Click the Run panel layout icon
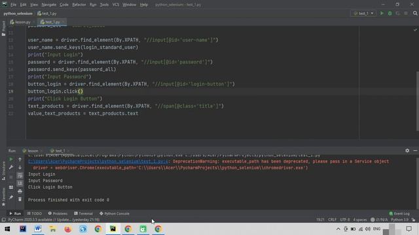Viewport: 419px width, 235px height. pyautogui.click(x=11, y=187)
